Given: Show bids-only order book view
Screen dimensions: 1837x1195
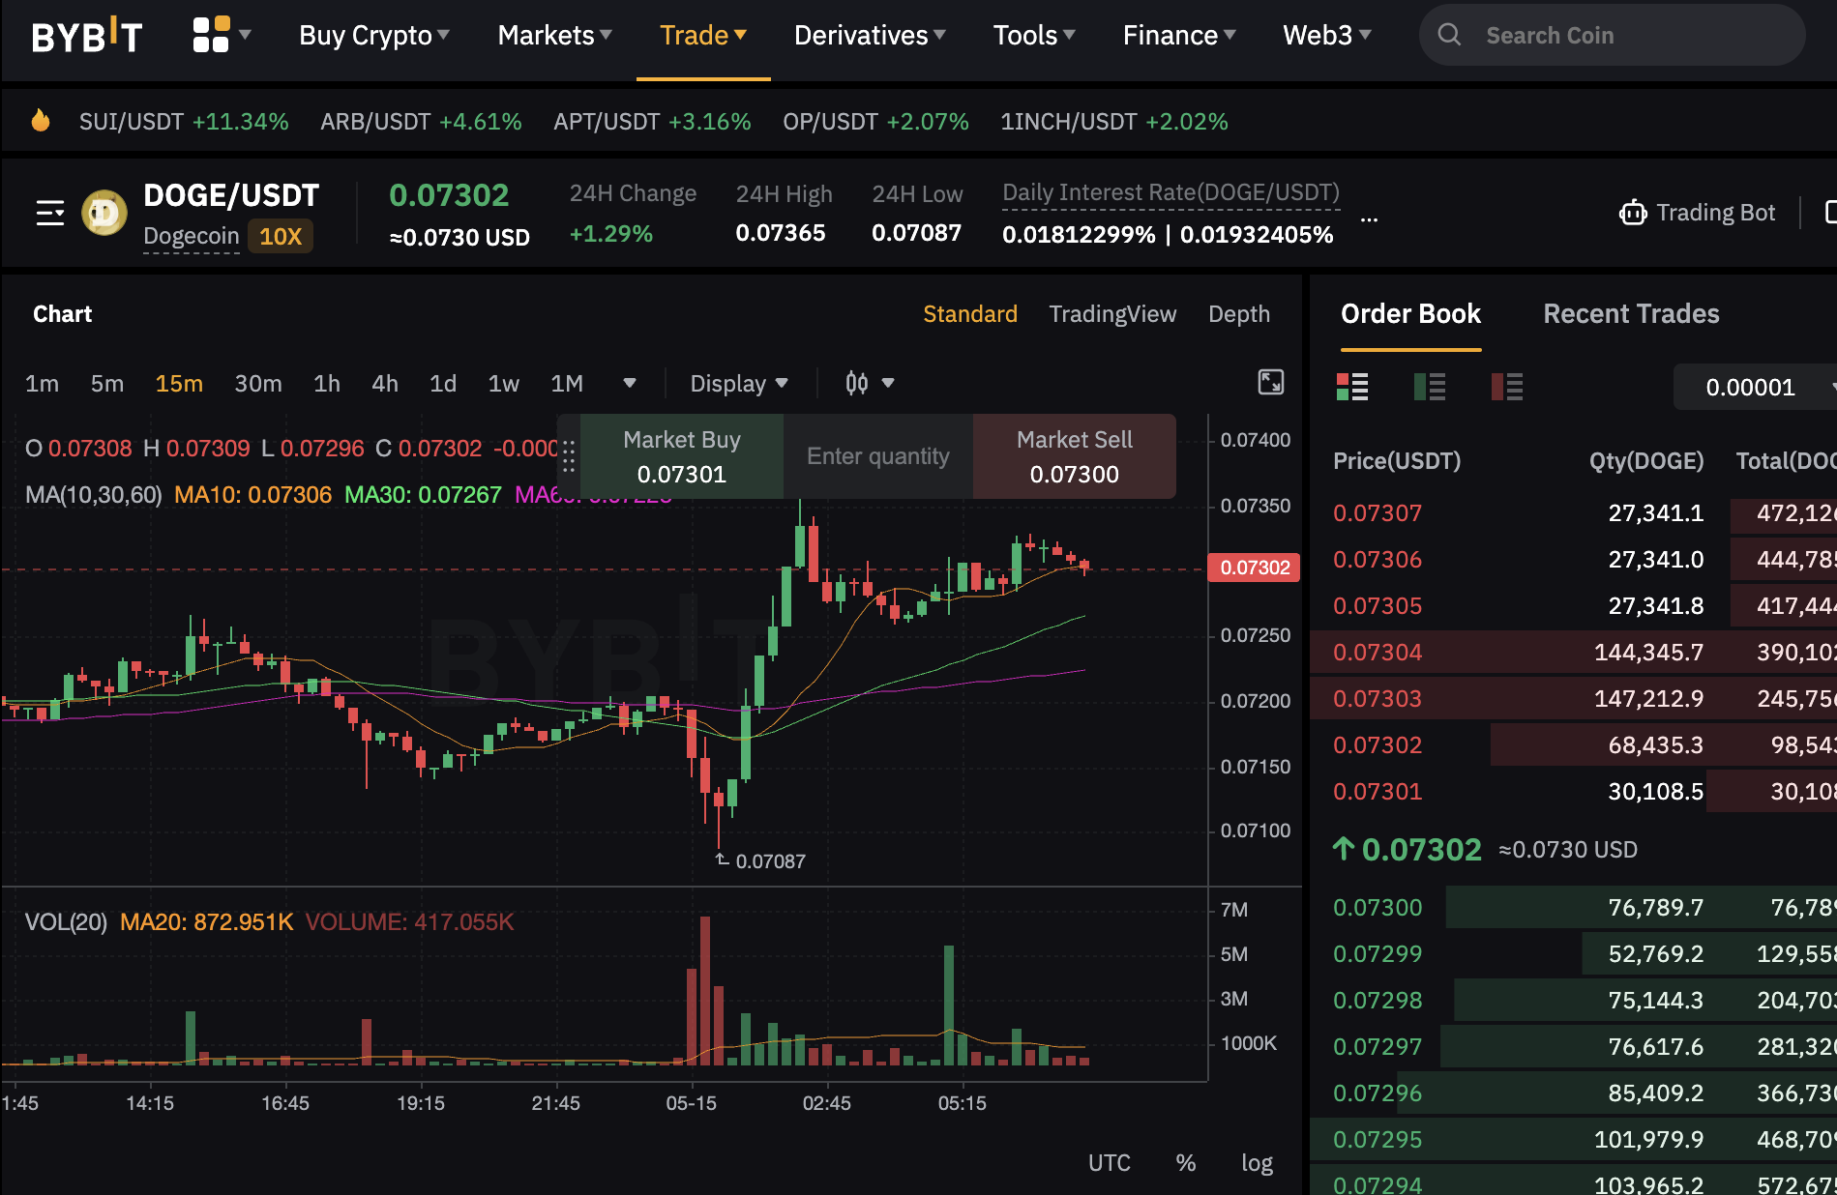Looking at the screenshot, I should (1430, 387).
